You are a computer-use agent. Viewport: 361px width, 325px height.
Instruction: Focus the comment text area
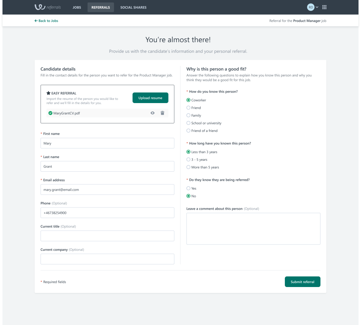click(253, 229)
